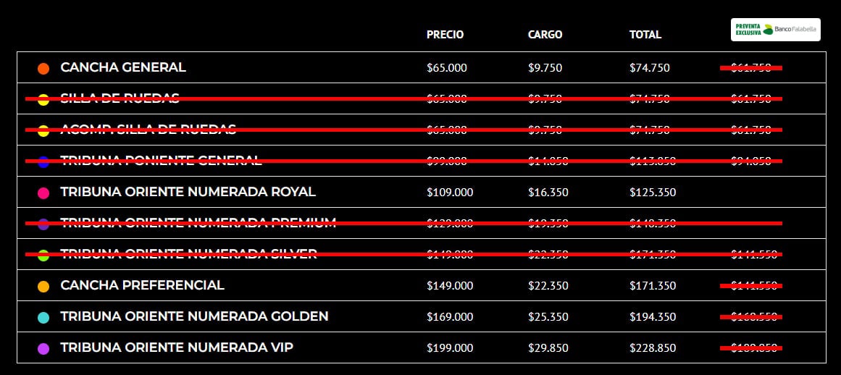Click the TOTAL column header
This screenshot has width=841, height=375.
click(645, 35)
